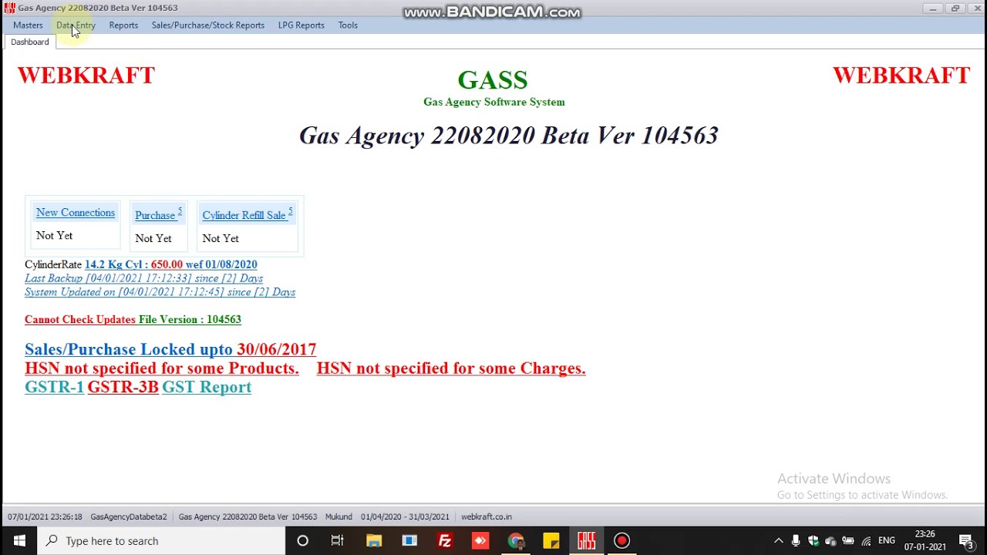The height and width of the screenshot is (555, 987).
Task: Minimize the Gas Agency window
Action: [932, 8]
